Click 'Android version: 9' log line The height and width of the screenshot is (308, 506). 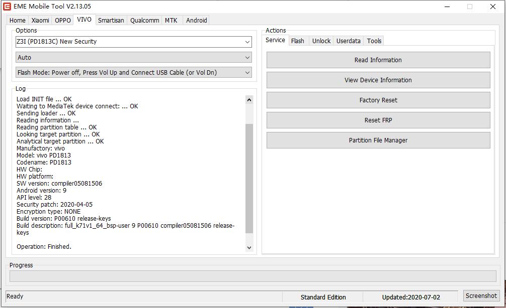pyautogui.click(x=42, y=191)
